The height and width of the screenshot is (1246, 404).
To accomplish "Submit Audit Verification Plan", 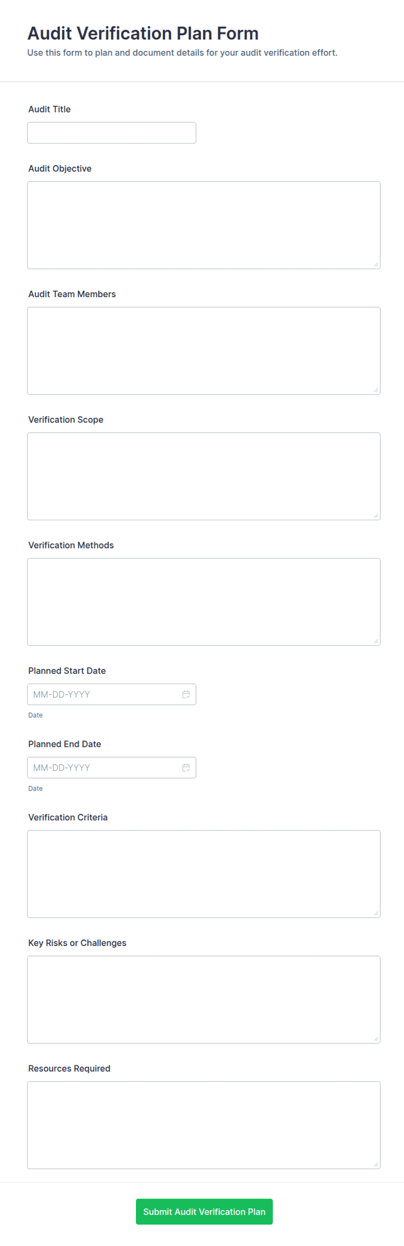I will coord(204,1212).
